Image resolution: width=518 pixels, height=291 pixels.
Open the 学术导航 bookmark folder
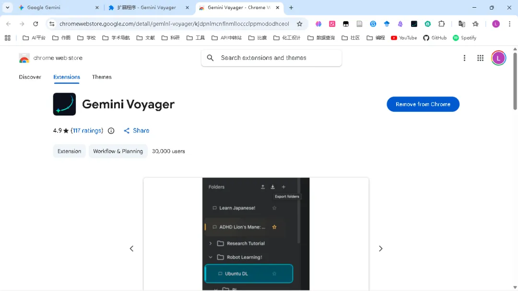pyautogui.click(x=116, y=38)
